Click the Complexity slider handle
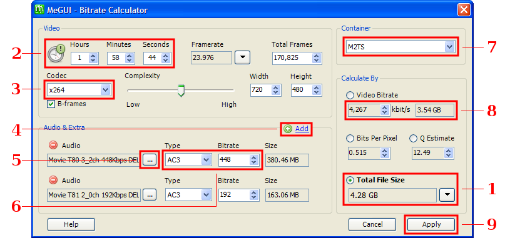The image size is (505, 238). 181,91
